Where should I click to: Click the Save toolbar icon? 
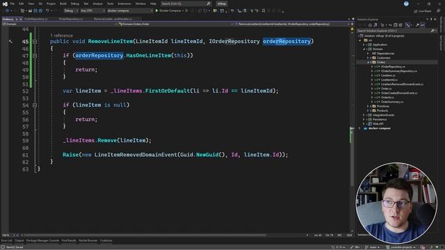coord(35,11)
